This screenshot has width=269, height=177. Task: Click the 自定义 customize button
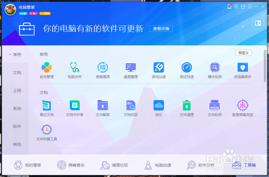coord(243,53)
